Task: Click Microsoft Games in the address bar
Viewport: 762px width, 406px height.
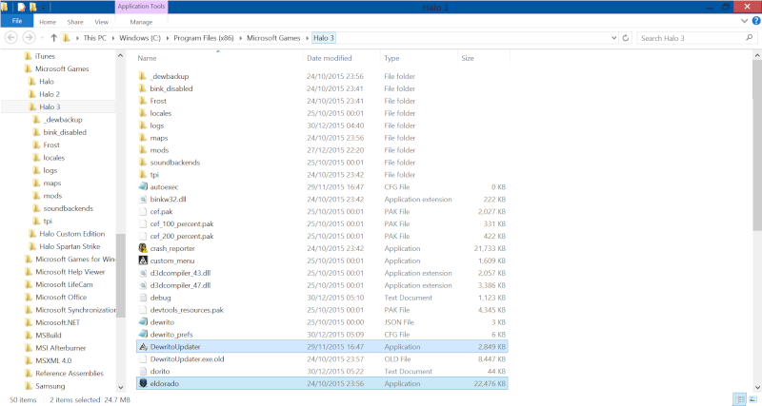Action: pos(273,38)
